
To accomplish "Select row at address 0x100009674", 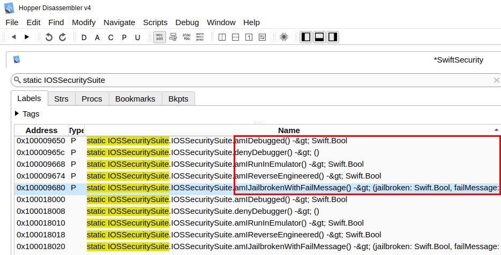I will pos(258,176).
